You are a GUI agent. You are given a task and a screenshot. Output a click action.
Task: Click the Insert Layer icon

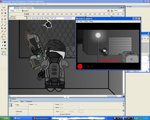tap(10, 18)
